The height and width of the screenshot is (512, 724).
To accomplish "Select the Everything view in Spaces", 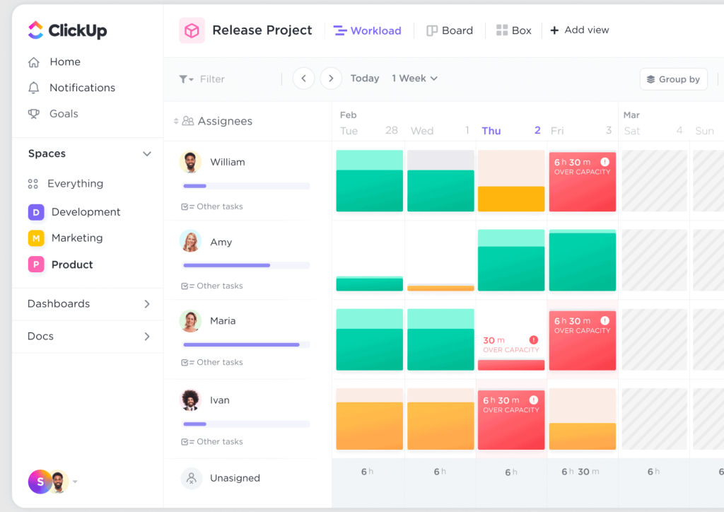I will pyautogui.click(x=75, y=183).
